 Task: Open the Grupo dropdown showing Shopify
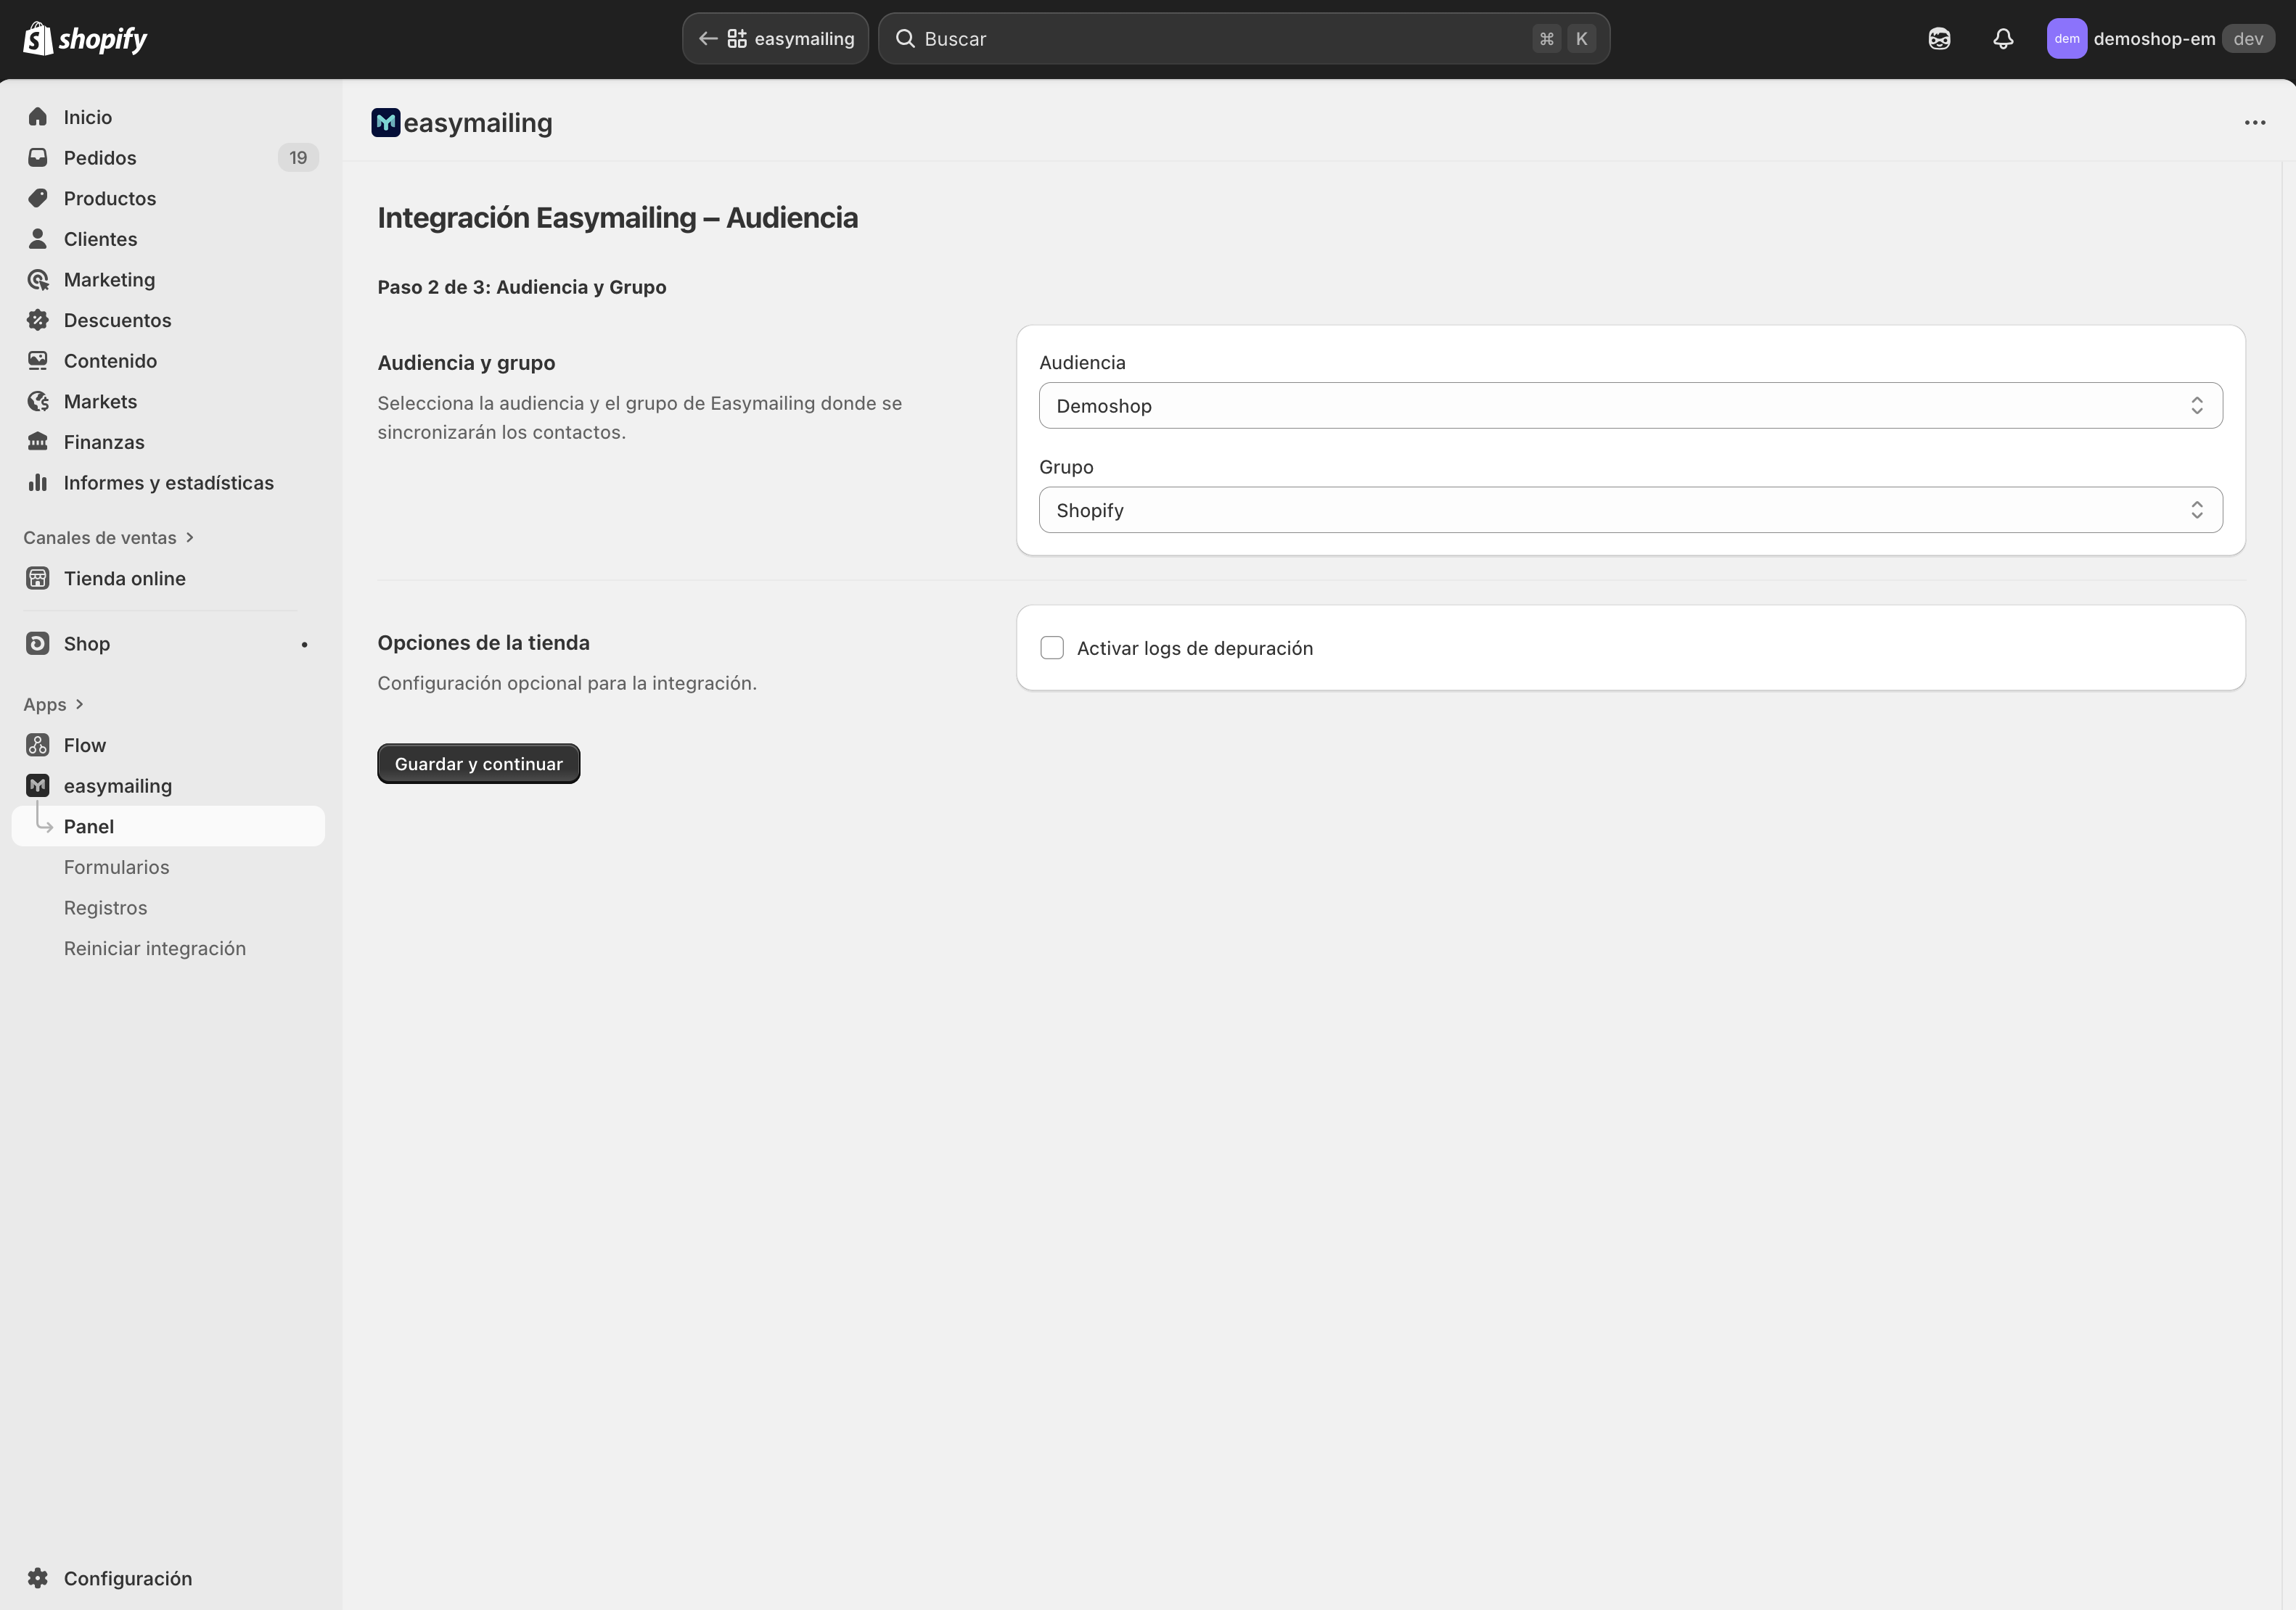(x=1630, y=510)
